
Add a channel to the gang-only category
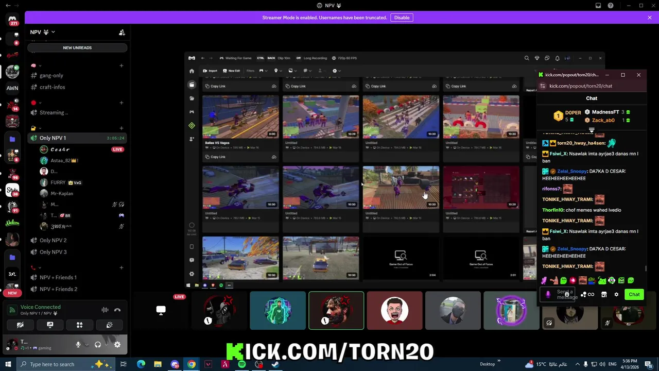pos(122,65)
